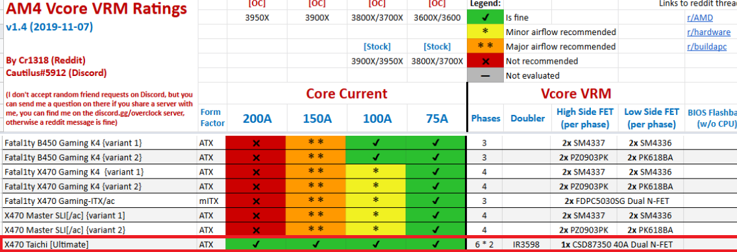Select the Core Current heading cell
This screenshot has width=737, height=252.
pos(347,93)
